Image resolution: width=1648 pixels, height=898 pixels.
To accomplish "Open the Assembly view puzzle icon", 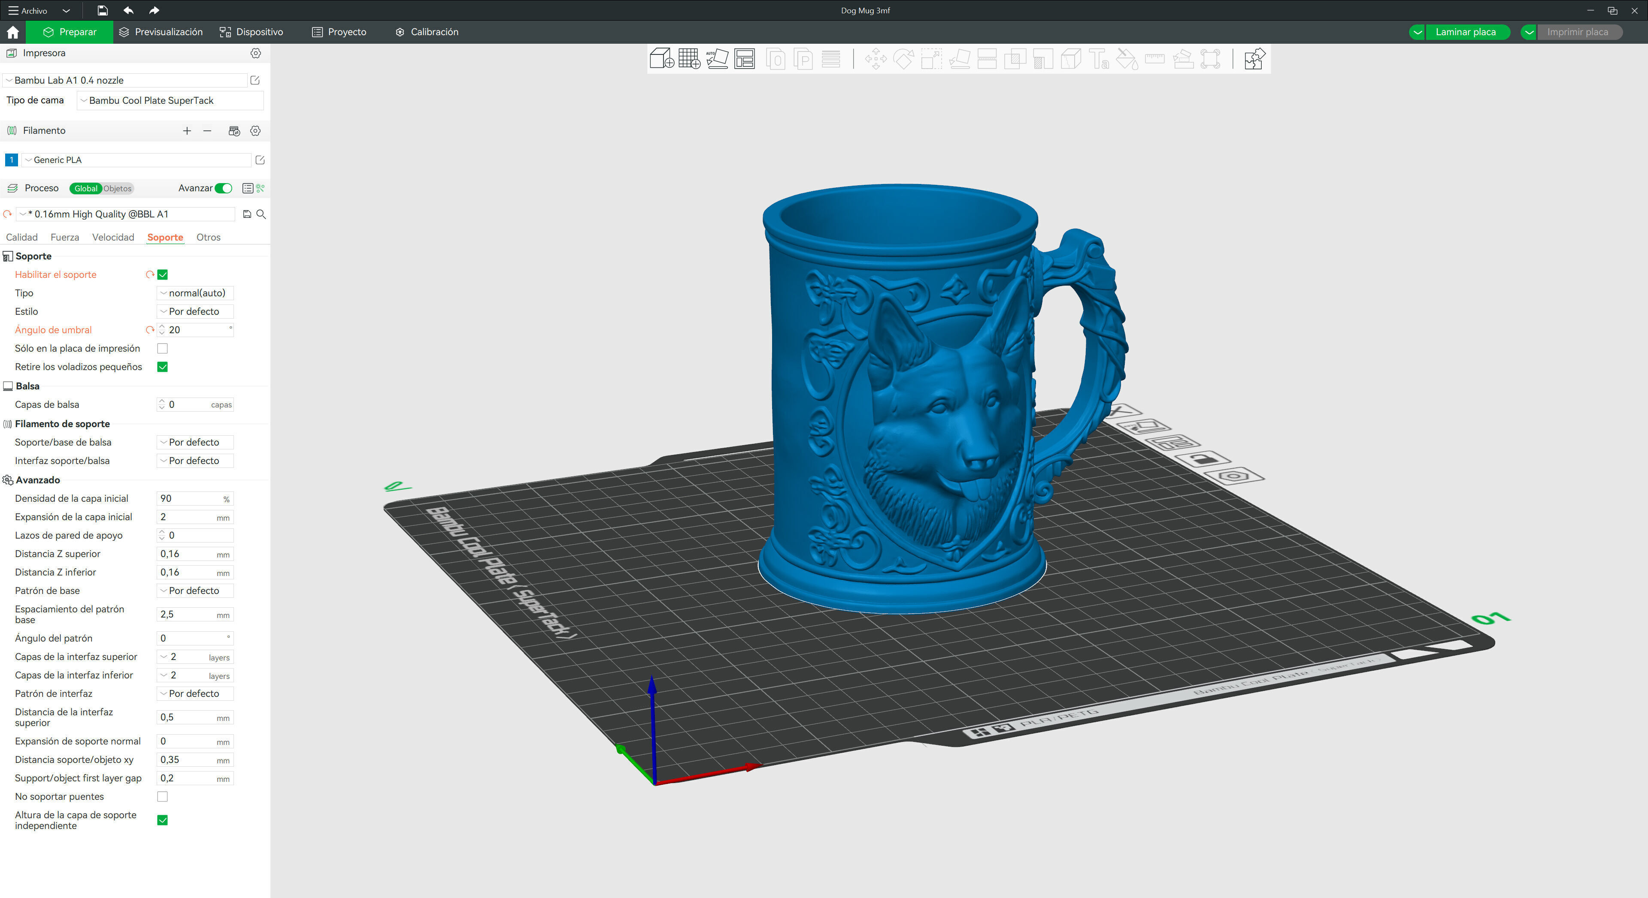I will point(1254,59).
